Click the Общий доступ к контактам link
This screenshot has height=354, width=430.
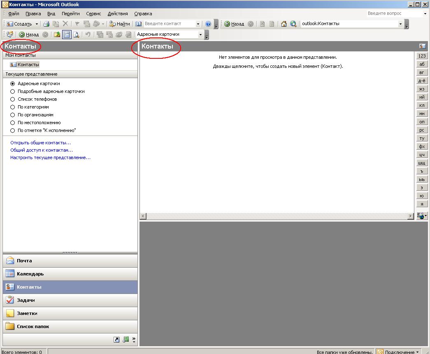(x=42, y=150)
